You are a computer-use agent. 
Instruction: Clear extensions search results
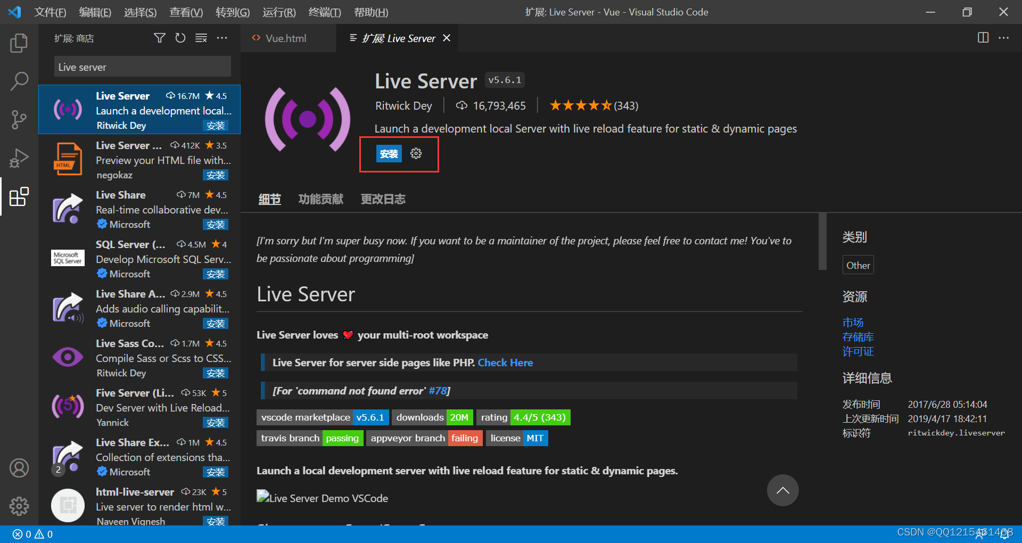click(201, 38)
